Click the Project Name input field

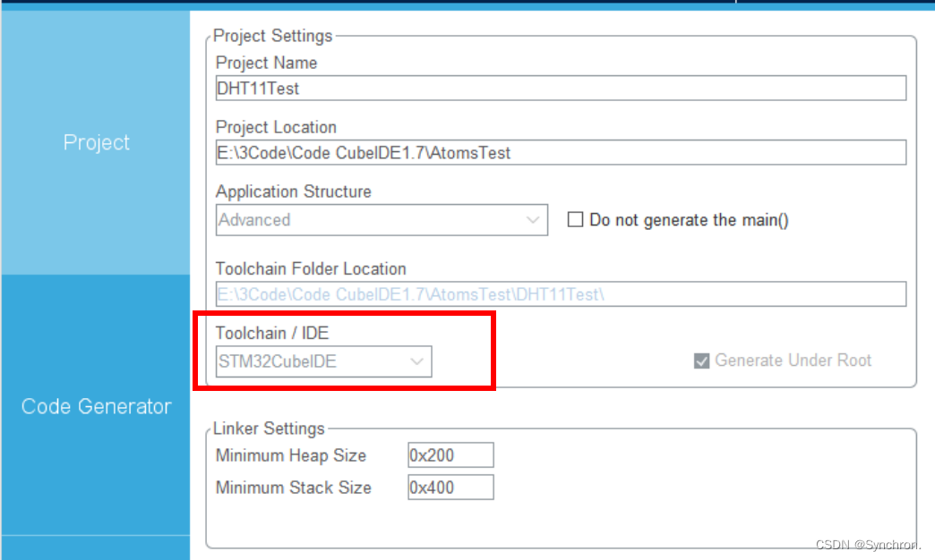point(560,88)
